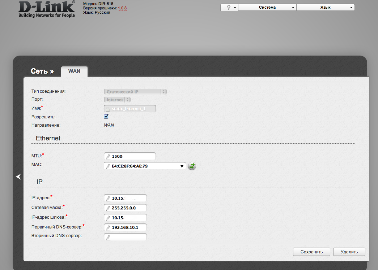The height and width of the screenshot is (270, 378).
Task: Click pencil icon in secondary DNS field
Action: pos(108,238)
